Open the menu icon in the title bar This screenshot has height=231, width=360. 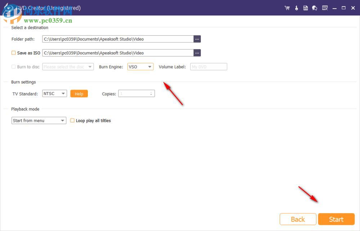[325, 8]
